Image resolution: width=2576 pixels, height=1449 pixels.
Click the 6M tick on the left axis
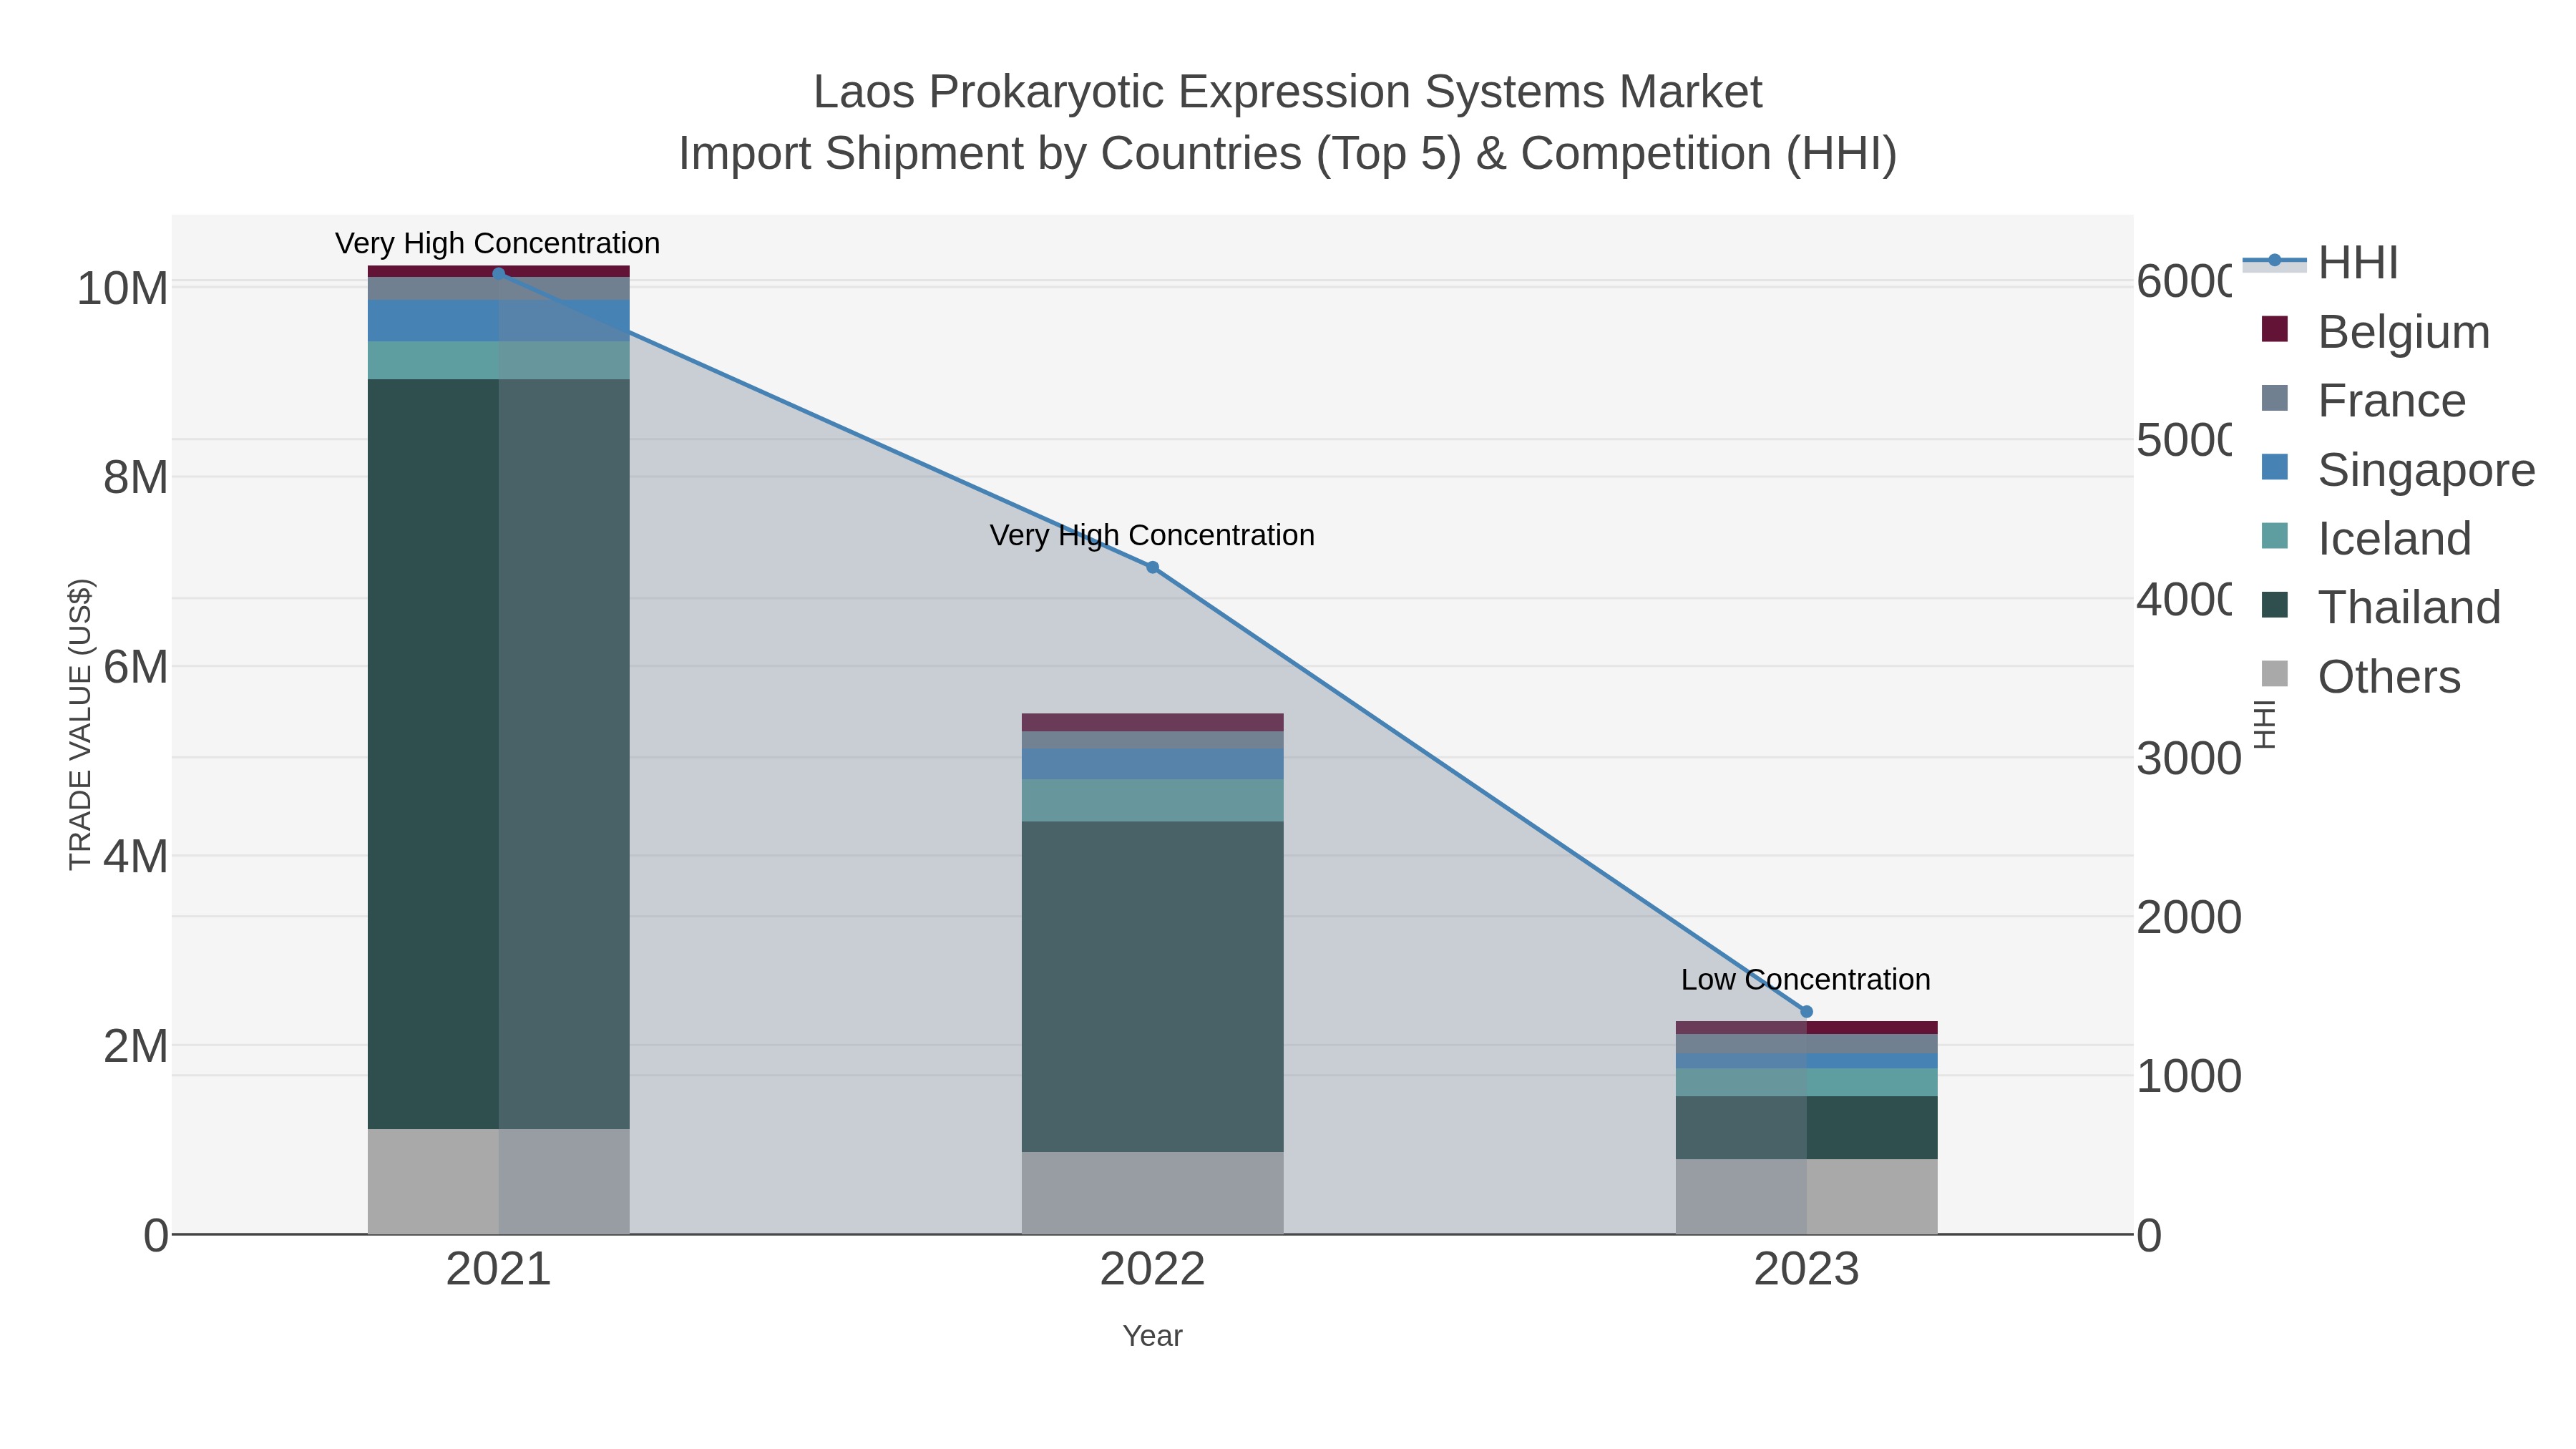(136, 667)
